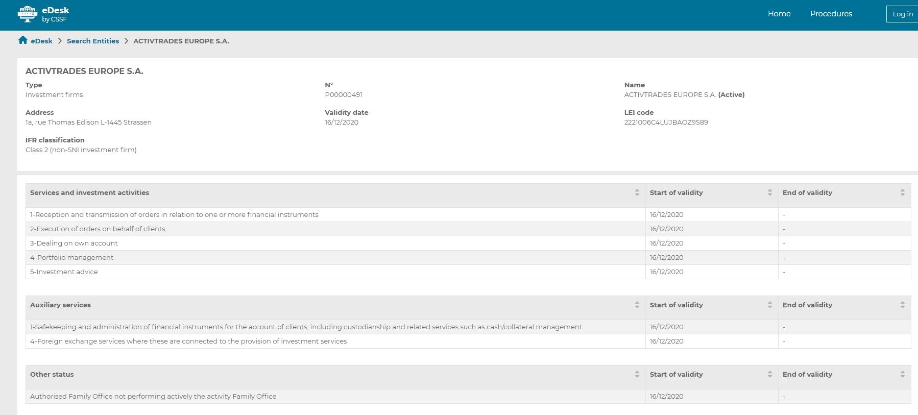Screen dimensions: 918x415
Task: Click End of validity header in Auxiliary table
Action: 844,308
